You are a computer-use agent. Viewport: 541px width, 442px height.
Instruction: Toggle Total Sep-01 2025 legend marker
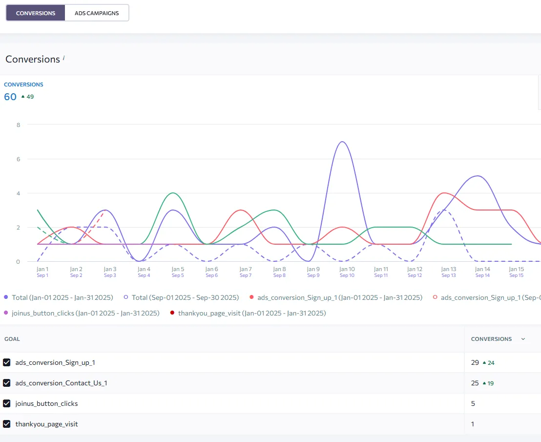click(126, 297)
